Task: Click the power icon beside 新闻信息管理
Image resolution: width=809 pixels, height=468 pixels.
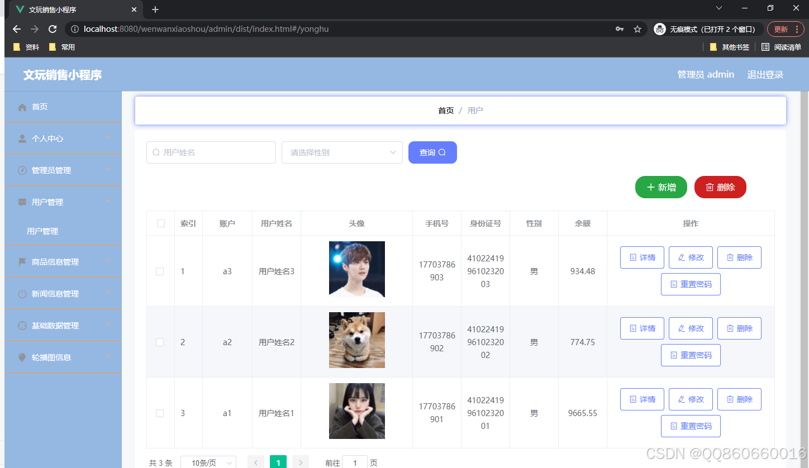Action: pyautogui.click(x=22, y=294)
